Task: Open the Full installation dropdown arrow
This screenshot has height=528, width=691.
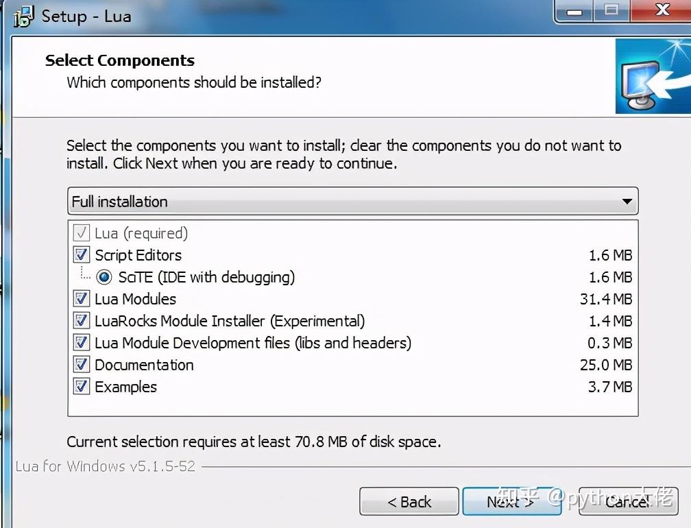Action: (627, 202)
